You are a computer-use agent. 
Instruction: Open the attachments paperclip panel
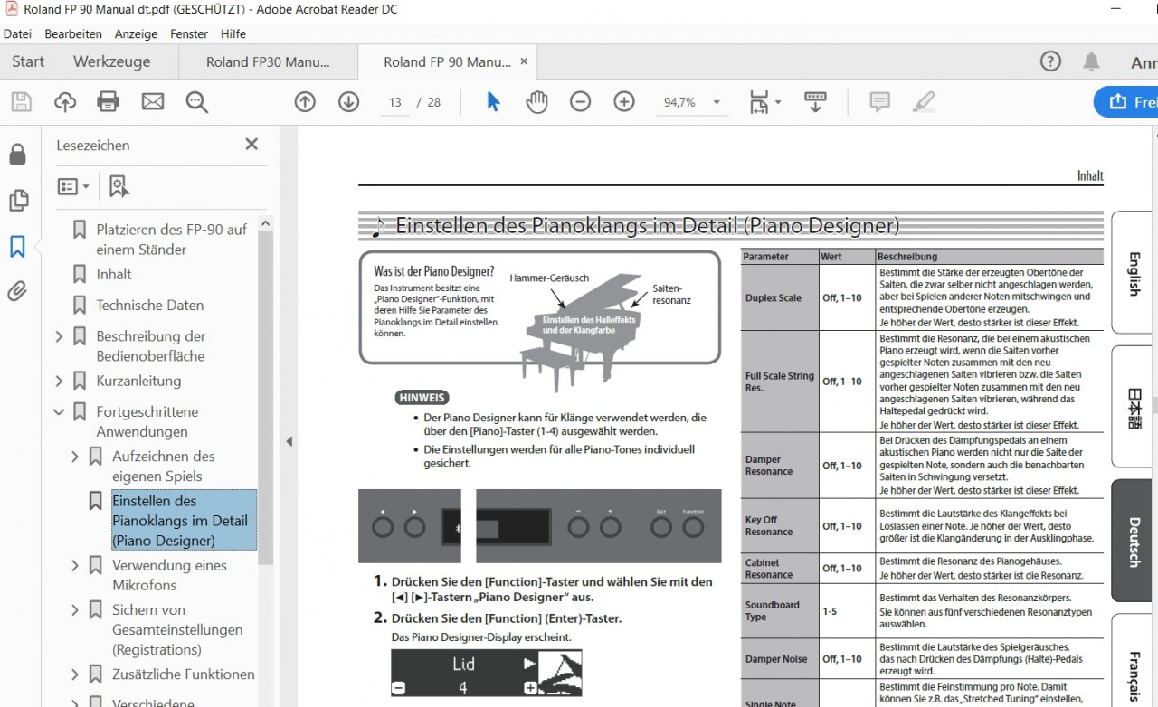(17, 291)
